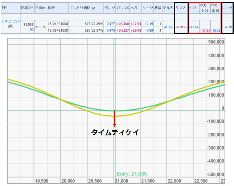Select the 0 y-axis label
Image resolution: width=234 pixels, height=186 pixels.
223,108
